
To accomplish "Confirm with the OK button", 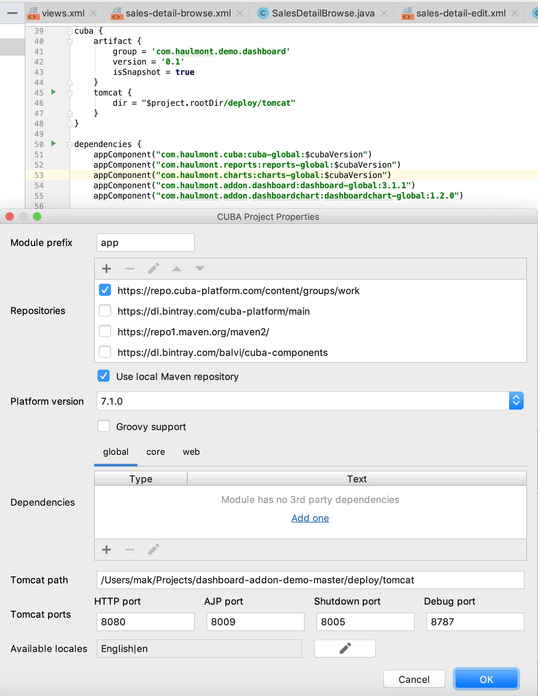I will tap(486, 679).
